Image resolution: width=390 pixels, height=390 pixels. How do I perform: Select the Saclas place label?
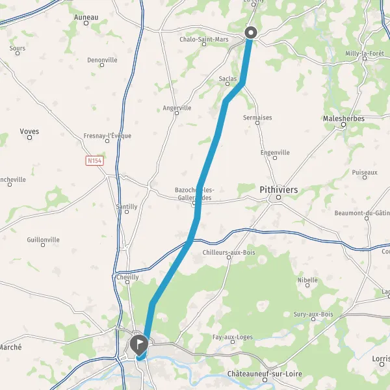[227, 79]
